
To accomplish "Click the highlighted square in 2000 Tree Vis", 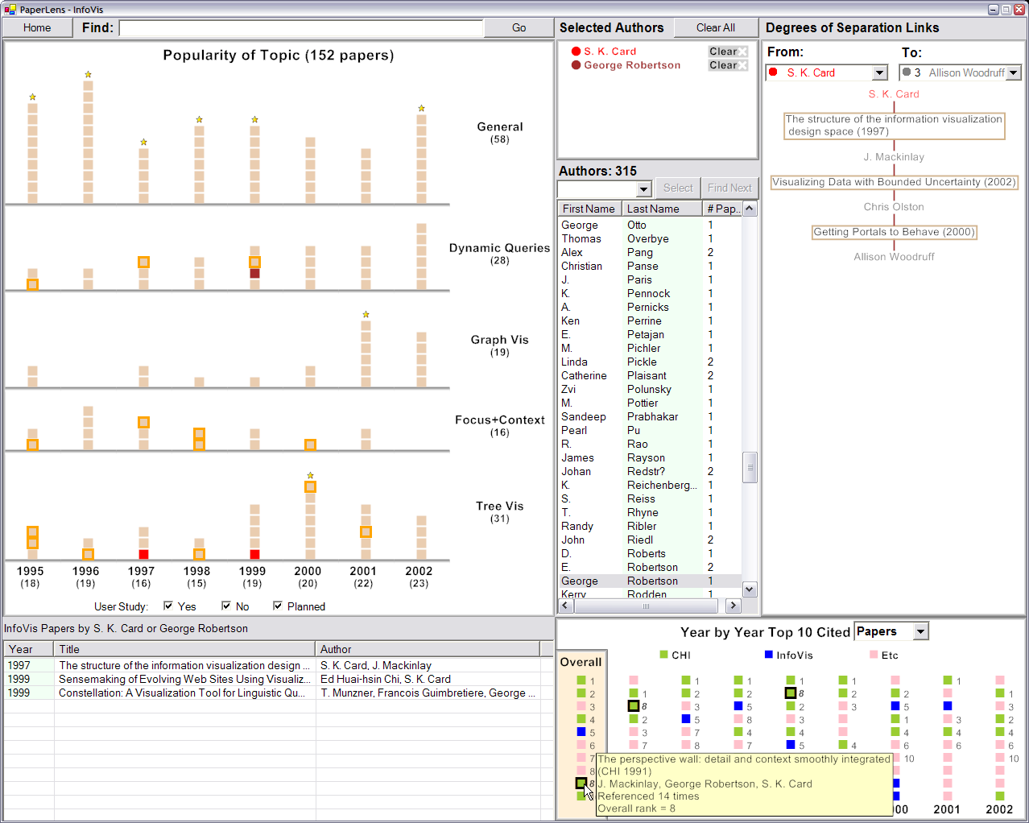I will click(x=310, y=486).
